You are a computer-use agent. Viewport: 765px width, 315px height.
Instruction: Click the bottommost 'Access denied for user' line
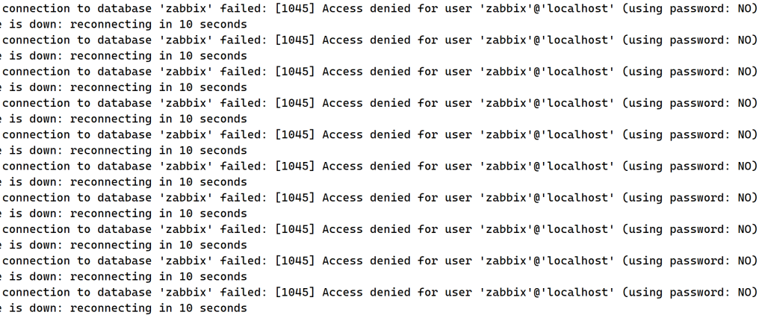[380, 292]
